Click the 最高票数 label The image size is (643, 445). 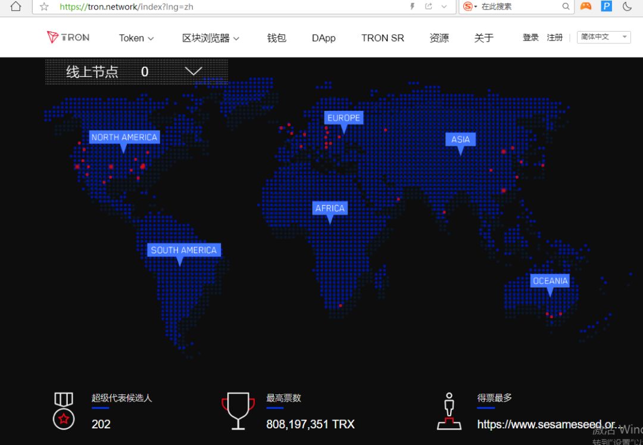pyautogui.click(x=284, y=398)
